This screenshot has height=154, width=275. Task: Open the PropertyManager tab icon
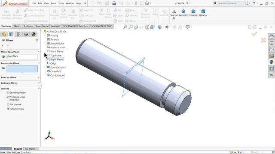tap(11, 34)
